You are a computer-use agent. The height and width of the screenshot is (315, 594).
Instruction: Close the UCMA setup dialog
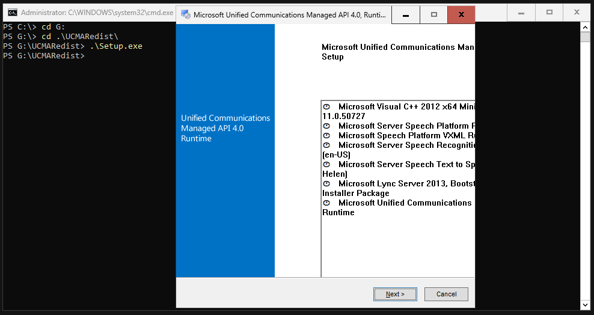coord(461,15)
